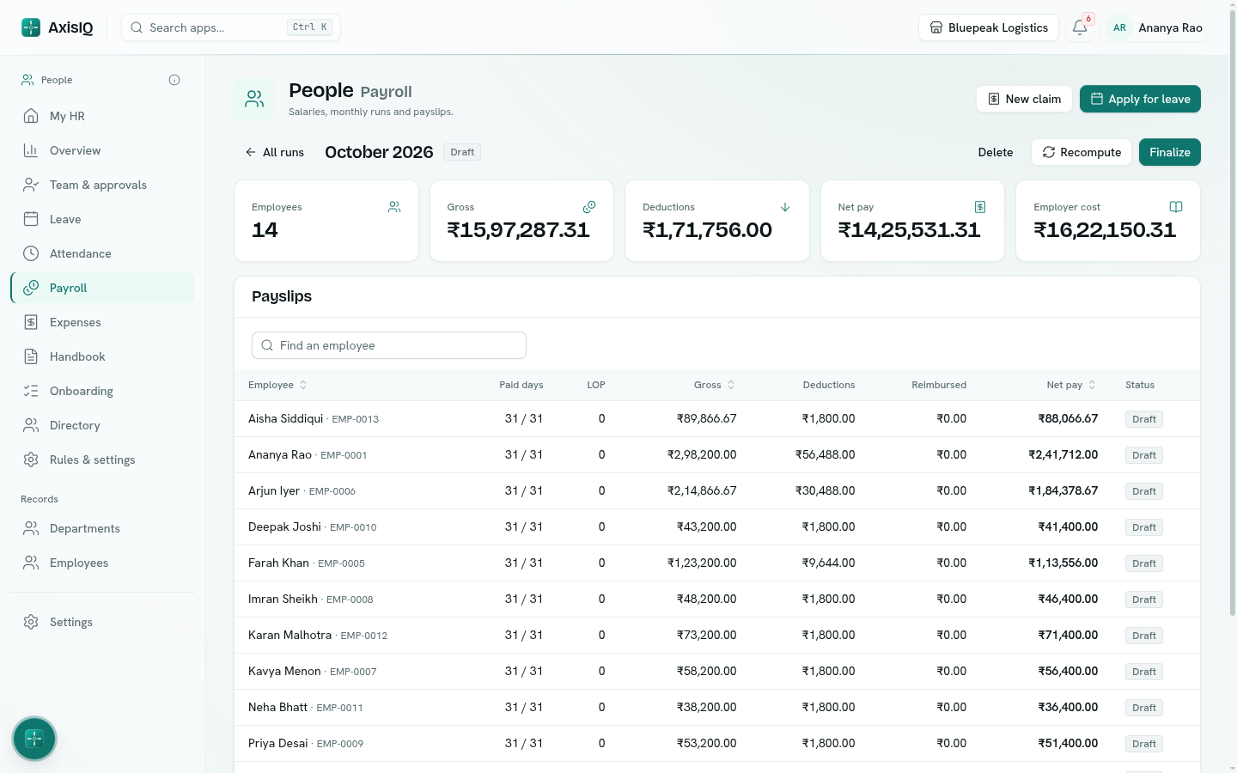The image size is (1237, 773).
Task: Click the Gross card coins icon
Action: (589, 207)
